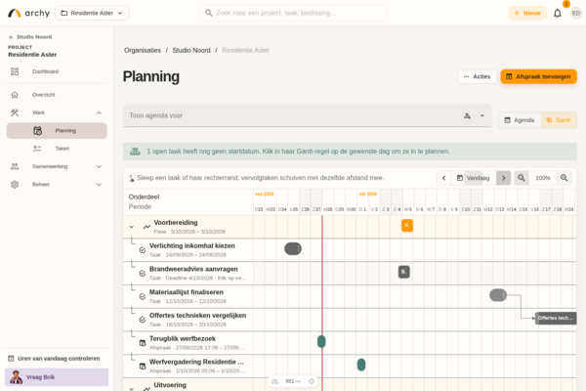Click Werfvergadering green appointment marker
The height and width of the screenshot is (391, 586).
361,365
